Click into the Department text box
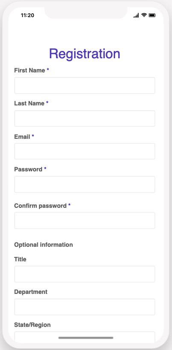Image resolution: width=172 pixels, height=350 pixels. [x=85, y=307]
